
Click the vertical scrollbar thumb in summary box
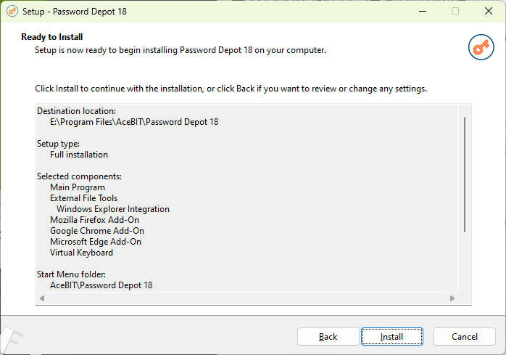click(x=464, y=173)
